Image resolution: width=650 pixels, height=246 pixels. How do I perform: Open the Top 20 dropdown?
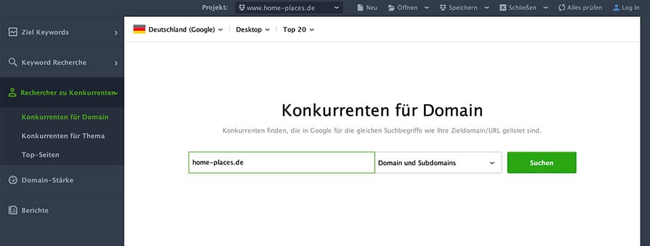299,29
